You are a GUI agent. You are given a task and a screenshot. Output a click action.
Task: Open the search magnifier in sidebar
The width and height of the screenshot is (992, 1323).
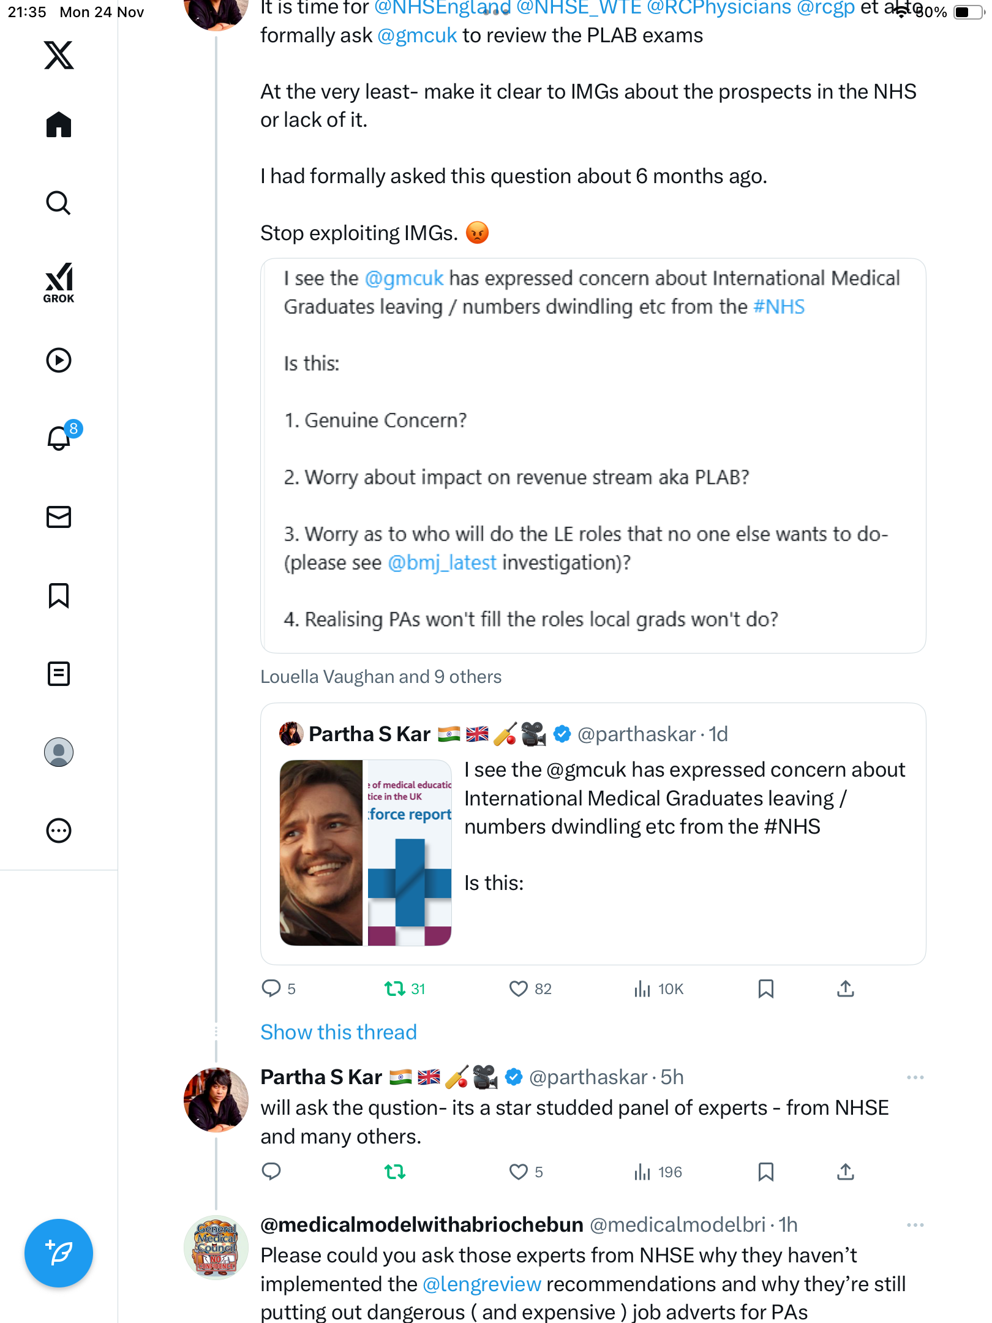pos(59,203)
